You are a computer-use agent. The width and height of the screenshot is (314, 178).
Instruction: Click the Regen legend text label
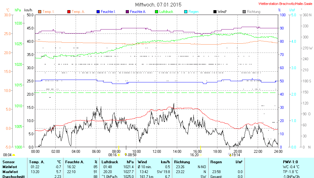click(193, 12)
